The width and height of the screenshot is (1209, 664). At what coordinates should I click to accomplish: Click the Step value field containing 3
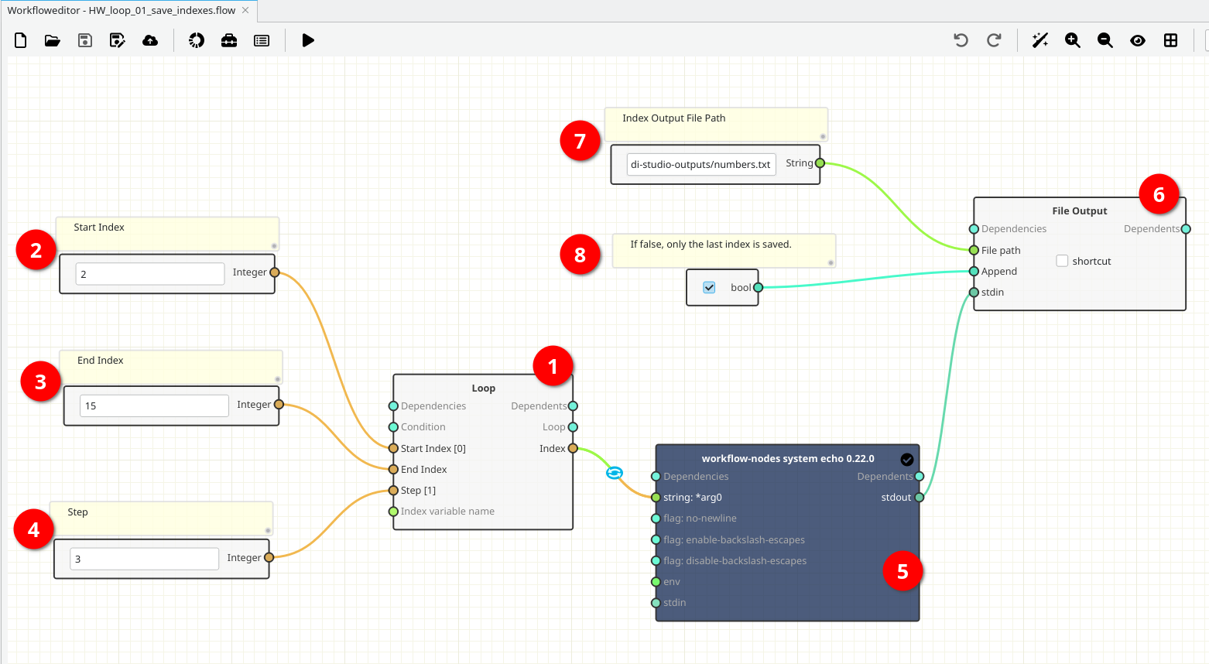point(144,559)
